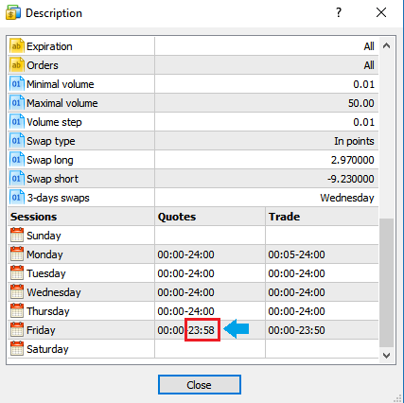Screen dimensions: 404x403
Task: Click the Monday calendar icon
Action: pos(17,254)
